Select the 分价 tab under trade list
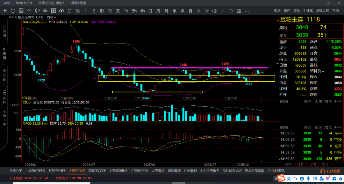The width and height of the screenshot is (344, 184). [300, 164]
